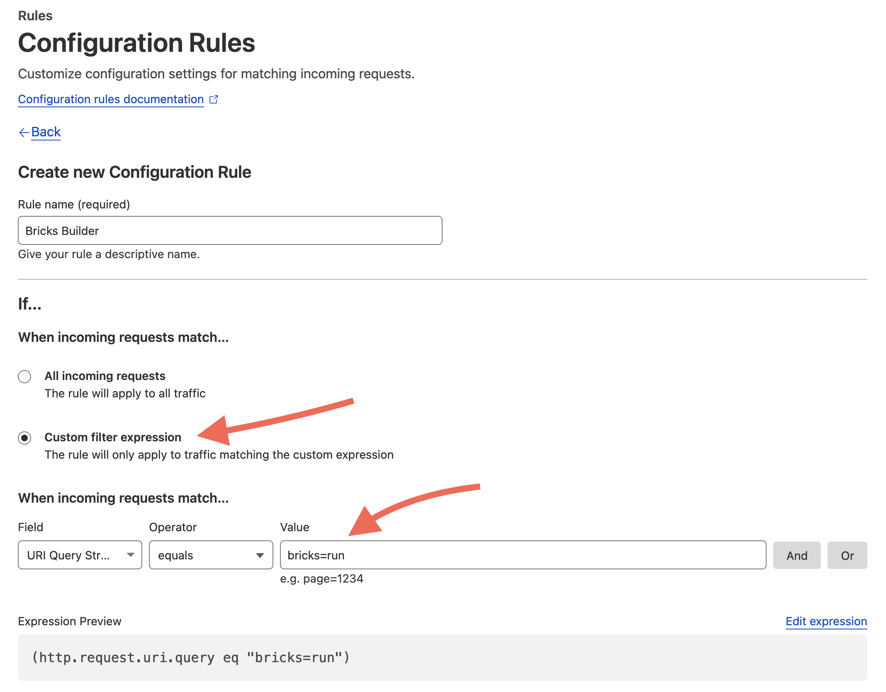Click the Configuration Rules page title
The image size is (886, 692).
point(136,43)
